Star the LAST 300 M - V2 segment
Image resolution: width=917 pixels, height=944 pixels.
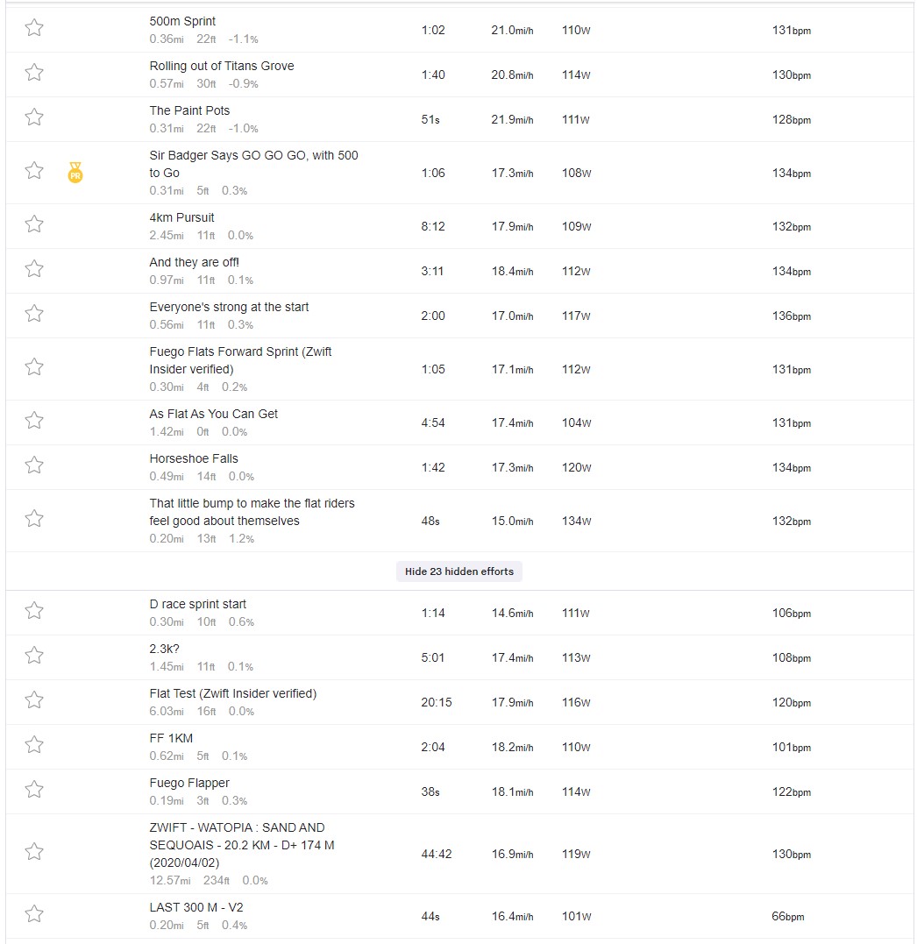(34, 914)
